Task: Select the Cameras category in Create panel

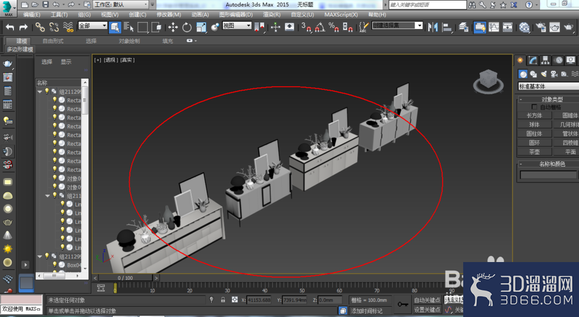Action: [554, 74]
